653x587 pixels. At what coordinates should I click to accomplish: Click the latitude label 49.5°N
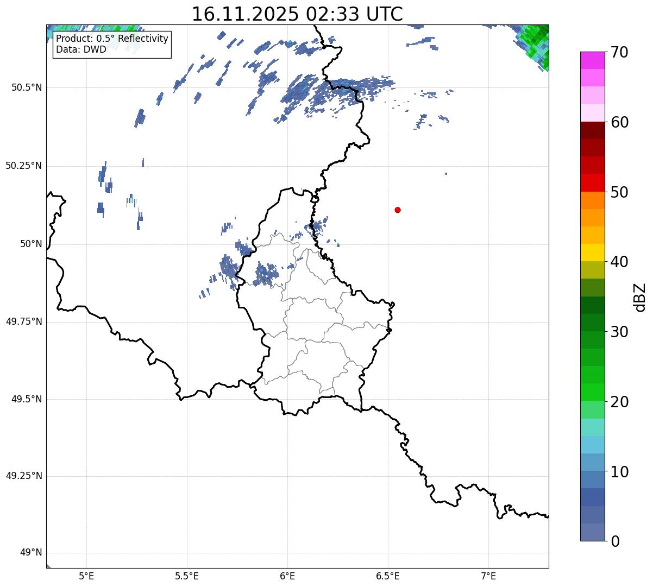tap(26, 399)
